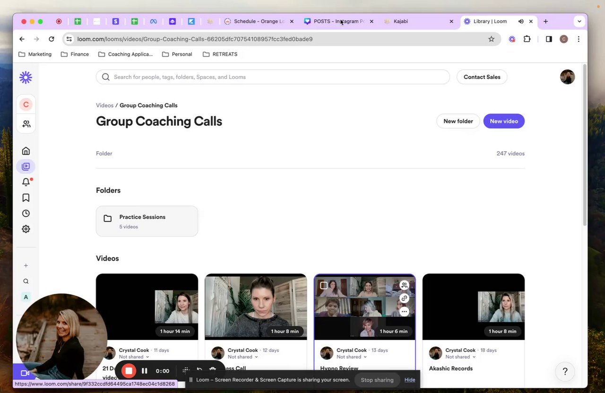Select the checkbox on Hypno Review thumbnail

[324, 285]
